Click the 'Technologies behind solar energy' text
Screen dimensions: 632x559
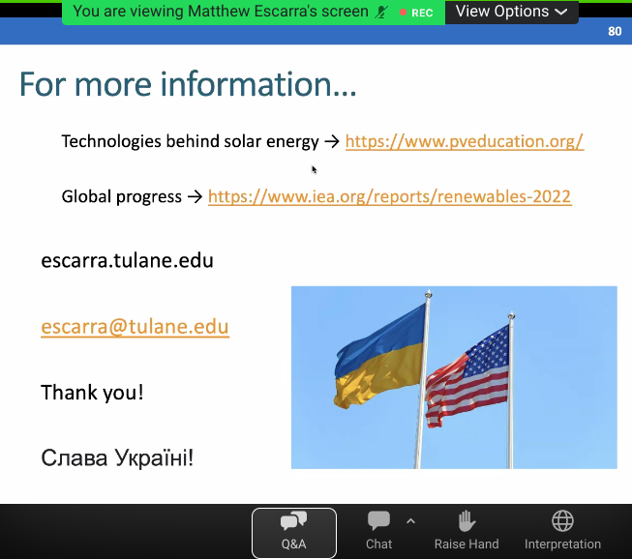190,141
